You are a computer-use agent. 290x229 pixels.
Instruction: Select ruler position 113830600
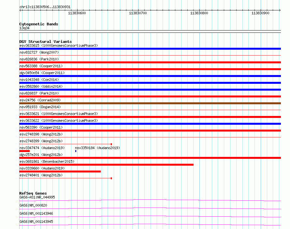[x=77, y=13]
